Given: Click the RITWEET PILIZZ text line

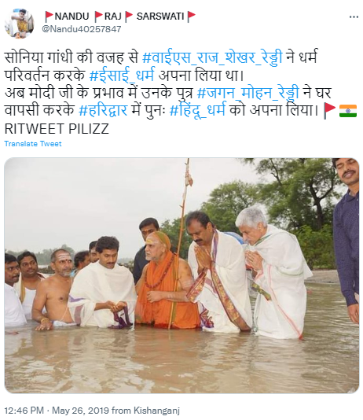Looking at the screenshot, I should coord(57,129).
